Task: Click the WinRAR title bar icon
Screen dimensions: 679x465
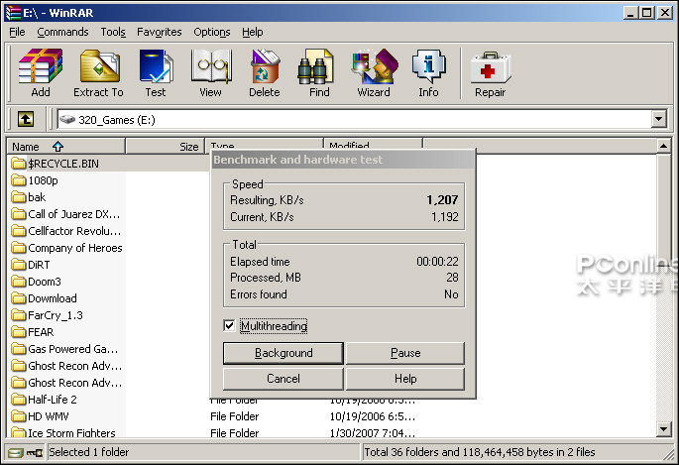Action: 13,13
